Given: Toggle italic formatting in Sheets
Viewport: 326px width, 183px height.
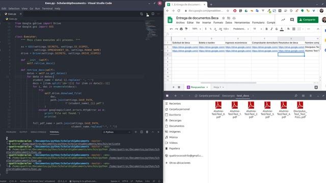Looking at the screenshot, I should pyautogui.click(x=271, y=29).
